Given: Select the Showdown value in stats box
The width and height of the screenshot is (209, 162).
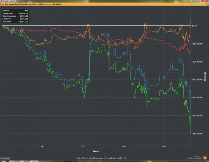Looking at the screenshot, I should [22, 14].
